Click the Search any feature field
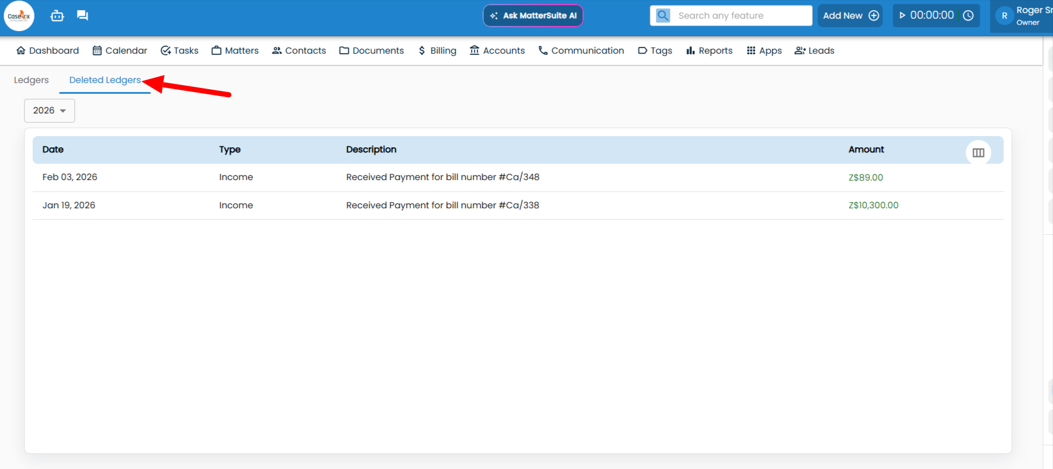 click(742, 16)
